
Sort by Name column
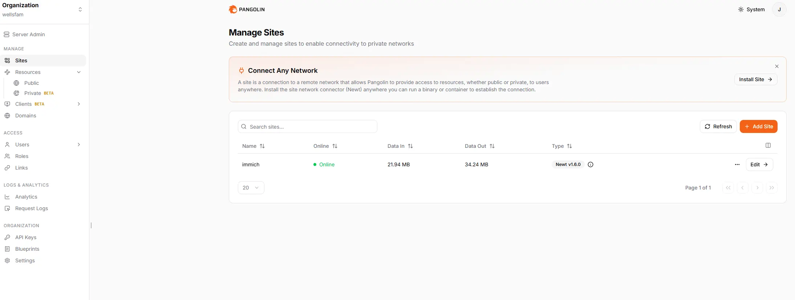pyautogui.click(x=253, y=146)
